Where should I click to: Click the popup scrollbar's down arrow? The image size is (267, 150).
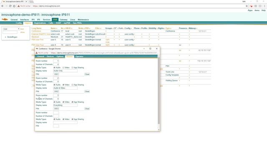tap(159, 130)
